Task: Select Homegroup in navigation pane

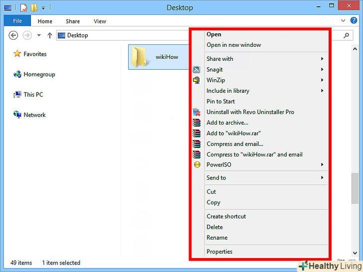Action: [x=39, y=74]
